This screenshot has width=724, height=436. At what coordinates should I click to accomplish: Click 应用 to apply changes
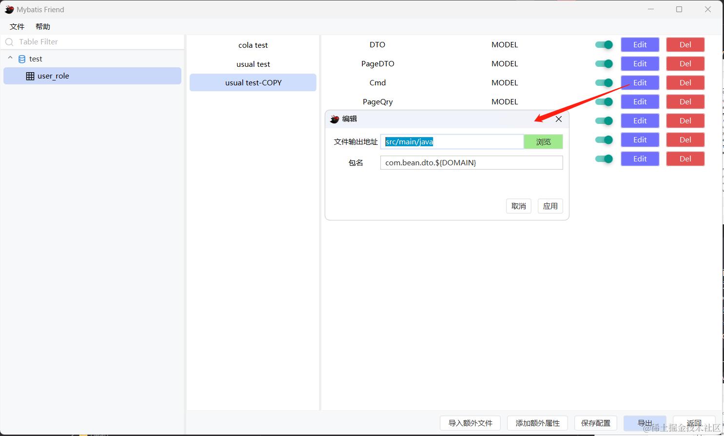pos(550,206)
